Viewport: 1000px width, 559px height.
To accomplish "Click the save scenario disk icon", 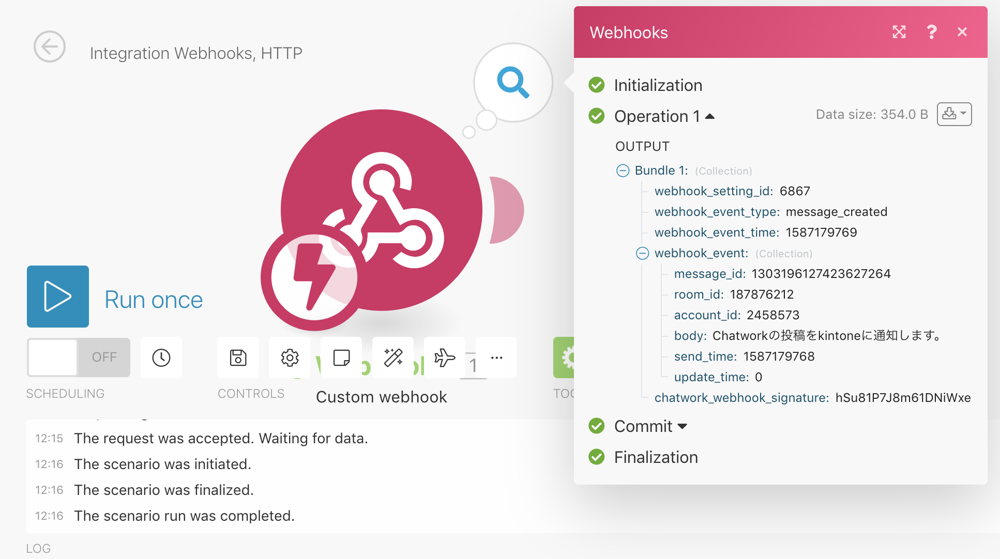I will coord(238,358).
